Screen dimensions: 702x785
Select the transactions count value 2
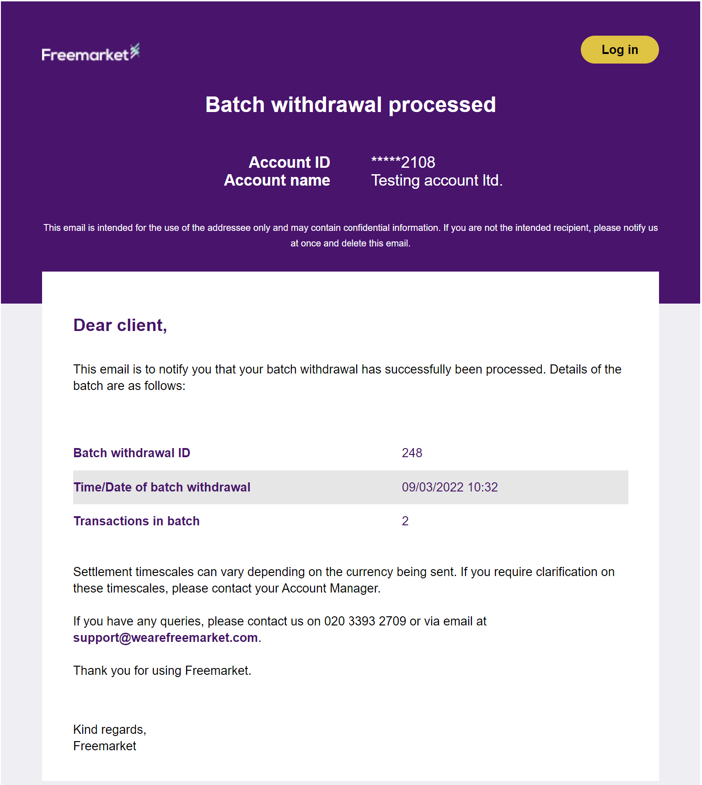[x=405, y=521]
